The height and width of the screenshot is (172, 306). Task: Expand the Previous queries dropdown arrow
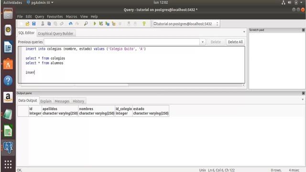tap(203, 42)
